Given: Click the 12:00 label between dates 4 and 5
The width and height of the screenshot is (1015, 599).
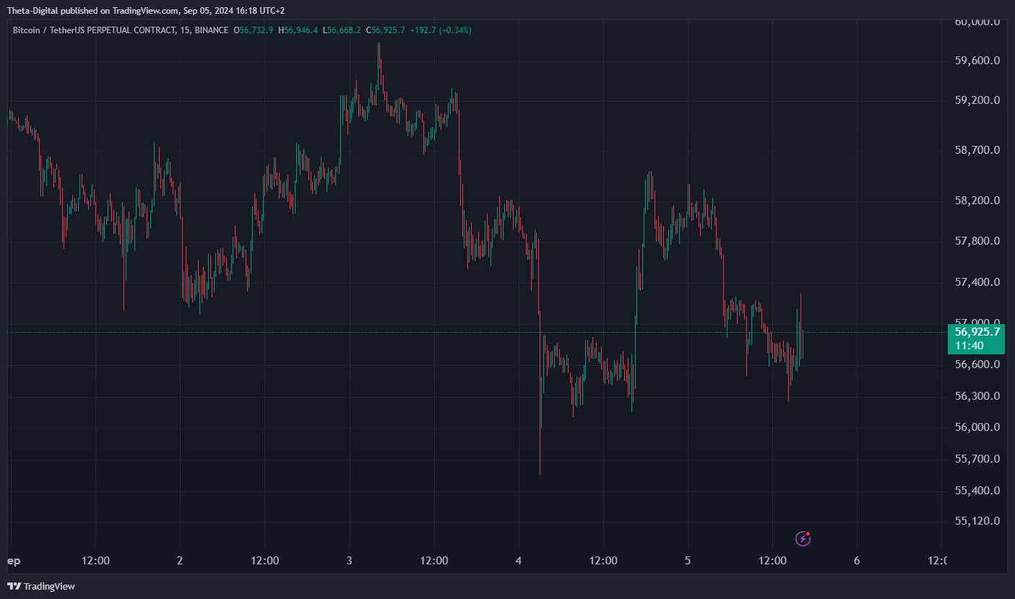Looking at the screenshot, I should point(603,561).
